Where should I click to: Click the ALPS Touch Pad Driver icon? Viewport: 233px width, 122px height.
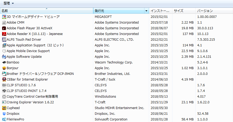(4, 40)
